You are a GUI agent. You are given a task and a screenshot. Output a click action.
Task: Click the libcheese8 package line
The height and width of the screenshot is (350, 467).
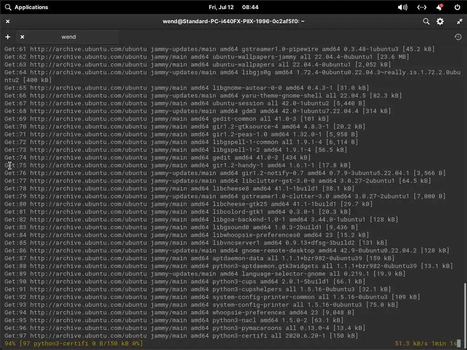click(179, 188)
